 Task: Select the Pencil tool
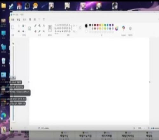[x=35, y=26]
